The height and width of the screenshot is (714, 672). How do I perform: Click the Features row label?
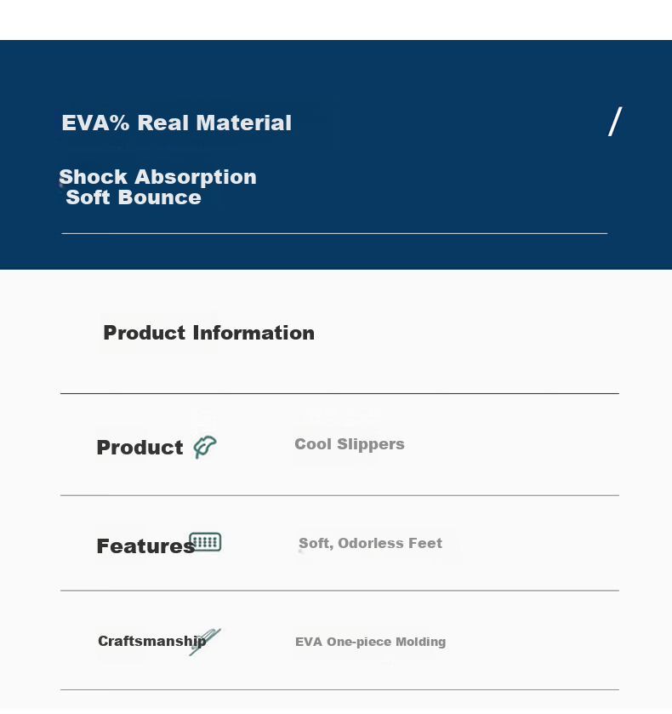[145, 546]
